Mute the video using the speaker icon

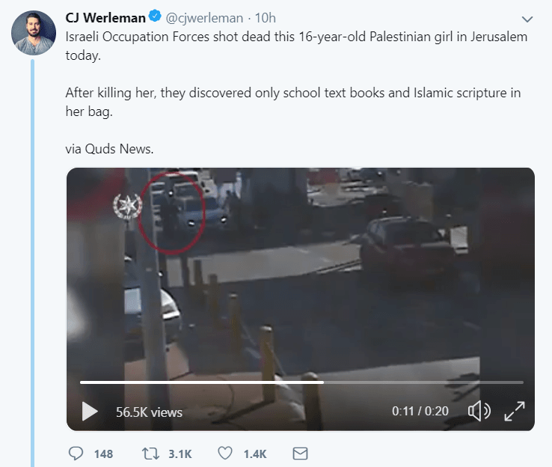pyautogui.click(x=479, y=411)
